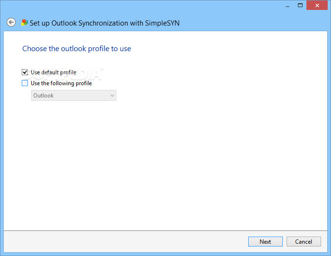Enable Use the following profile checkbox
The width and height of the screenshot is (331, 256).
tap(25, 83)
